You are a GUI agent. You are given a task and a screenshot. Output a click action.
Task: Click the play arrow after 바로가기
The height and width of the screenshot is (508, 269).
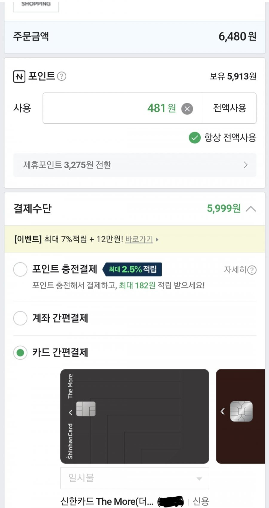[x=157, y=239]
